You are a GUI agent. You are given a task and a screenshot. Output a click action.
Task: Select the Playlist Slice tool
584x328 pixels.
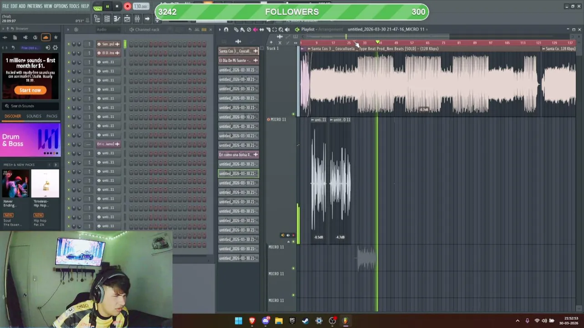point(268,30)
